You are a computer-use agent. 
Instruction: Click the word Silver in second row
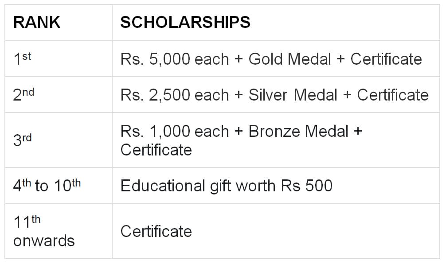pyautogui.click(x=268, y=95)
